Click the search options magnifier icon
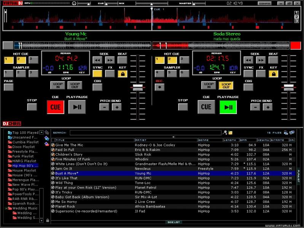This screenshot has height=228, width=304. [x=225, y=133]
